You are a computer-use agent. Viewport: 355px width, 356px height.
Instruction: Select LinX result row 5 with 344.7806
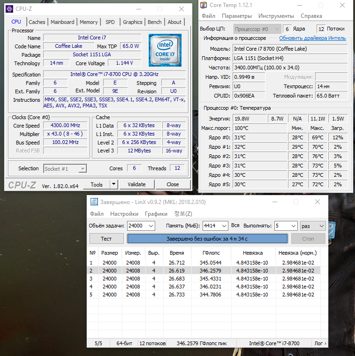(204, 295)
